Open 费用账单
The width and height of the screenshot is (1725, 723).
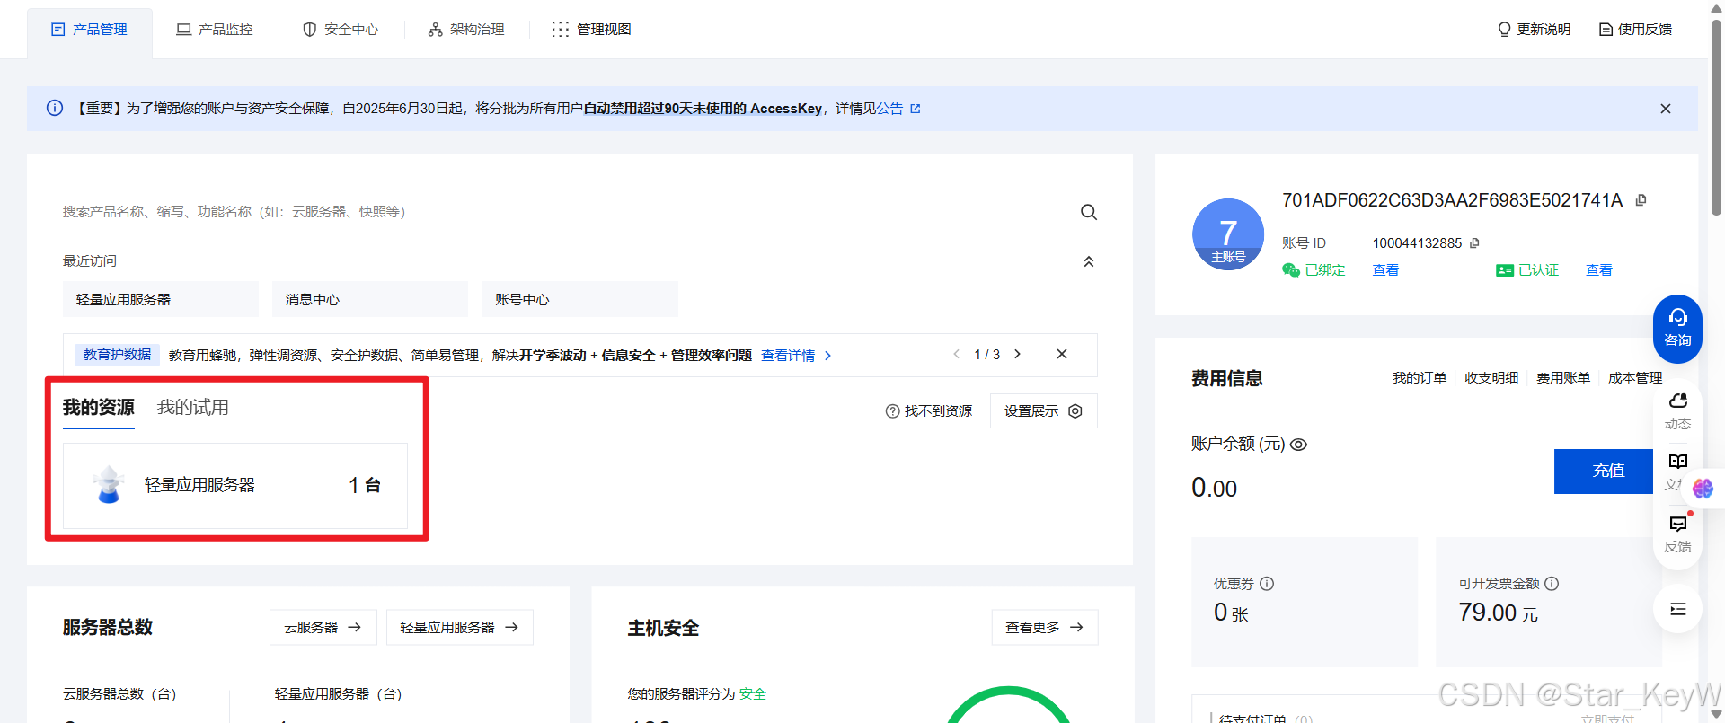[x=1563, y=378]
